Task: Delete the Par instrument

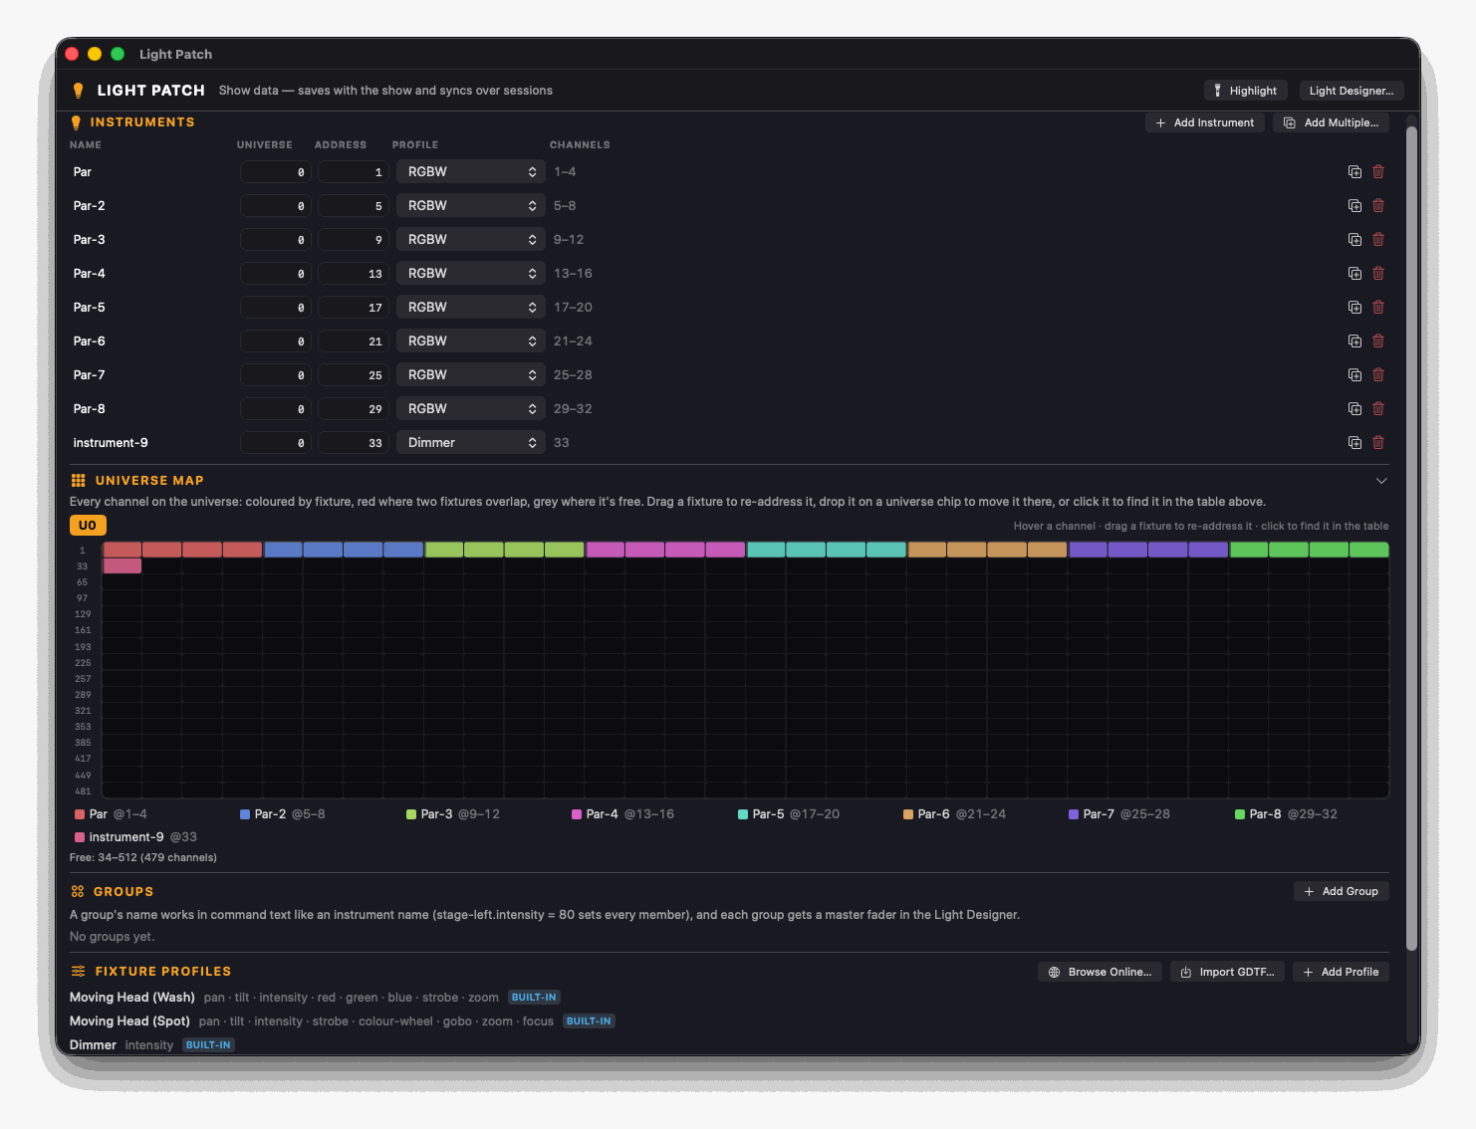Action: 1378,172
